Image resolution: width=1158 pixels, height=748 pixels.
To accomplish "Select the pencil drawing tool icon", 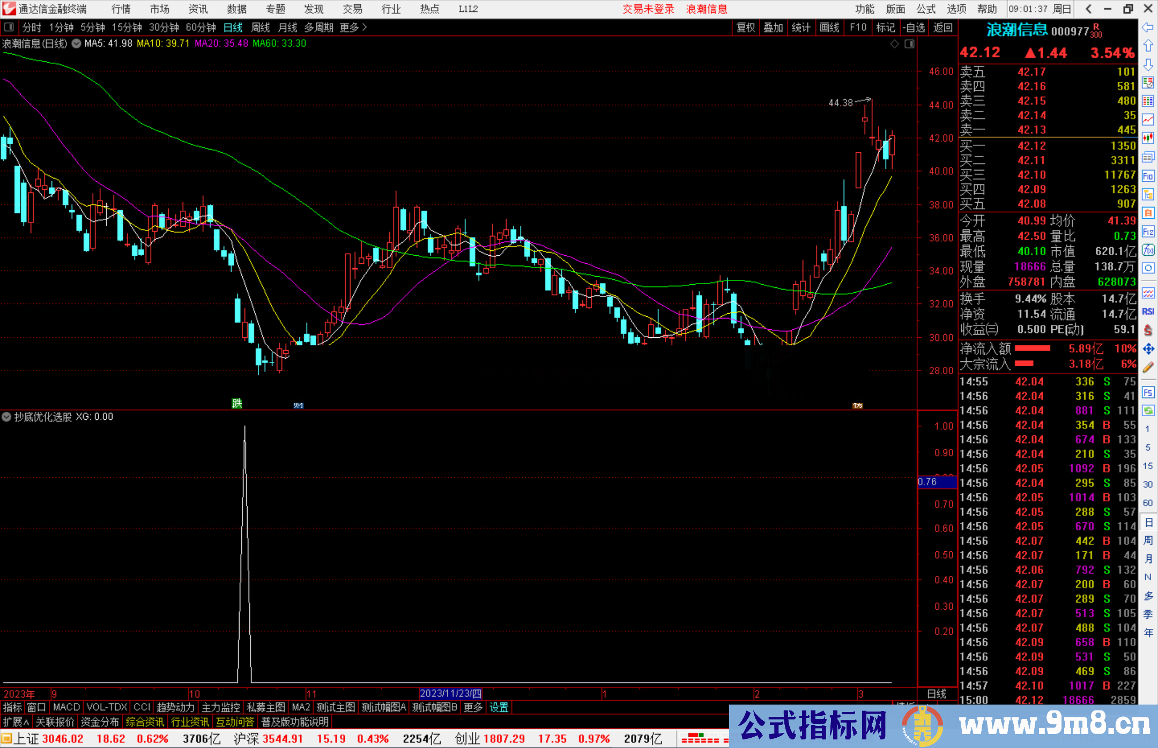I will [1148, 367].
